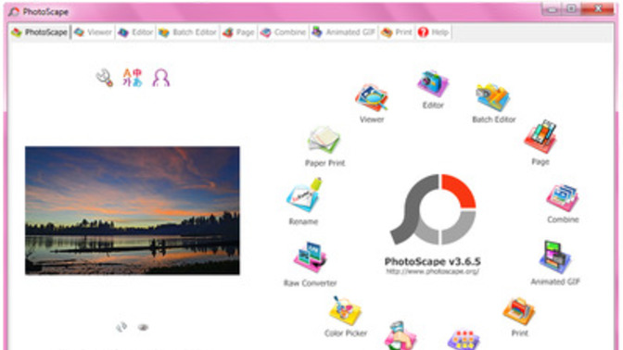Click the PhotoScape title bar icon
Image resolution: width=623 pixels, height=350 pixels.
click(14, 11)
